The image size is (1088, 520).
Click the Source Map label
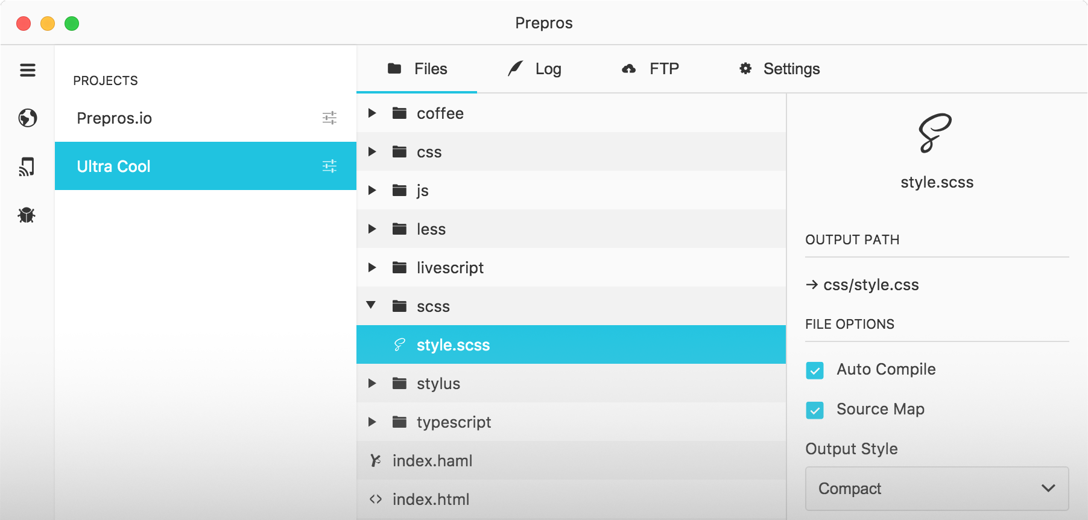tap(881, 409)
